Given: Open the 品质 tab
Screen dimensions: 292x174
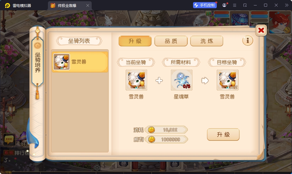Looking at the screenshot, I should pos(171,41).
